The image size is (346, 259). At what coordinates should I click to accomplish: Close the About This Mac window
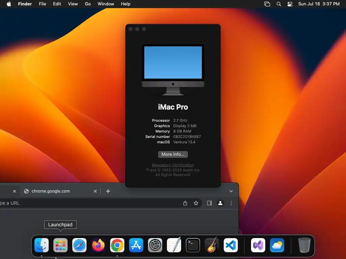(130, 29)
